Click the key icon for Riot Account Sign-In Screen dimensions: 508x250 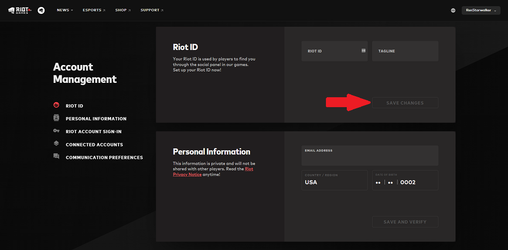56,131
